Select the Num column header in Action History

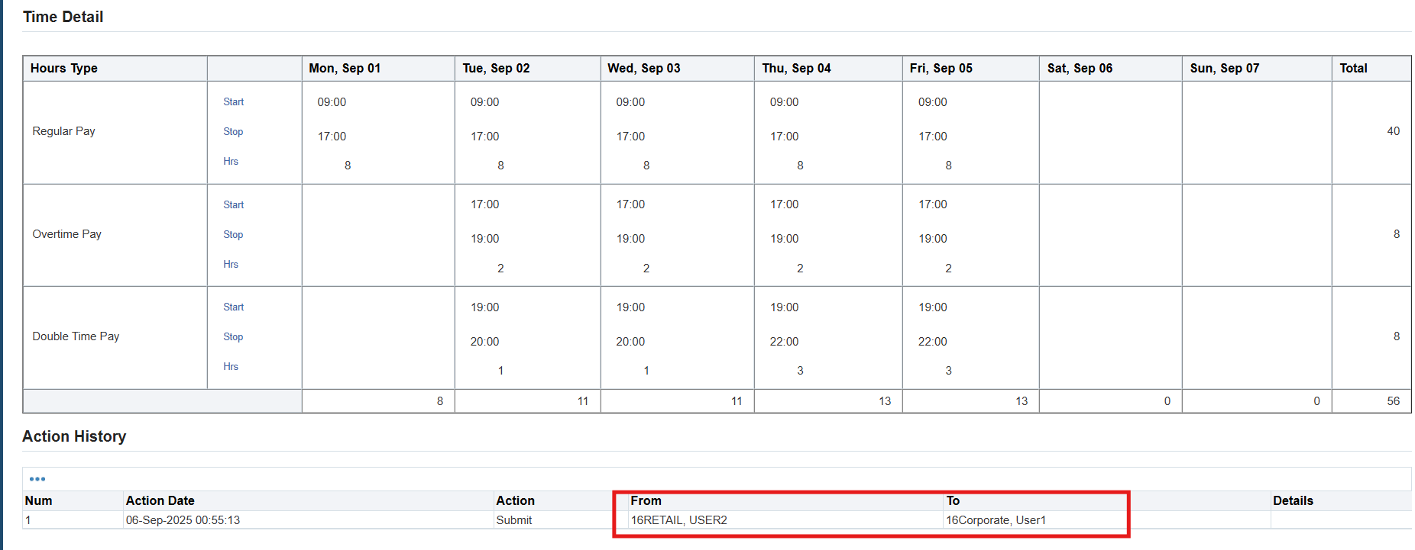(x=39, y=501)
